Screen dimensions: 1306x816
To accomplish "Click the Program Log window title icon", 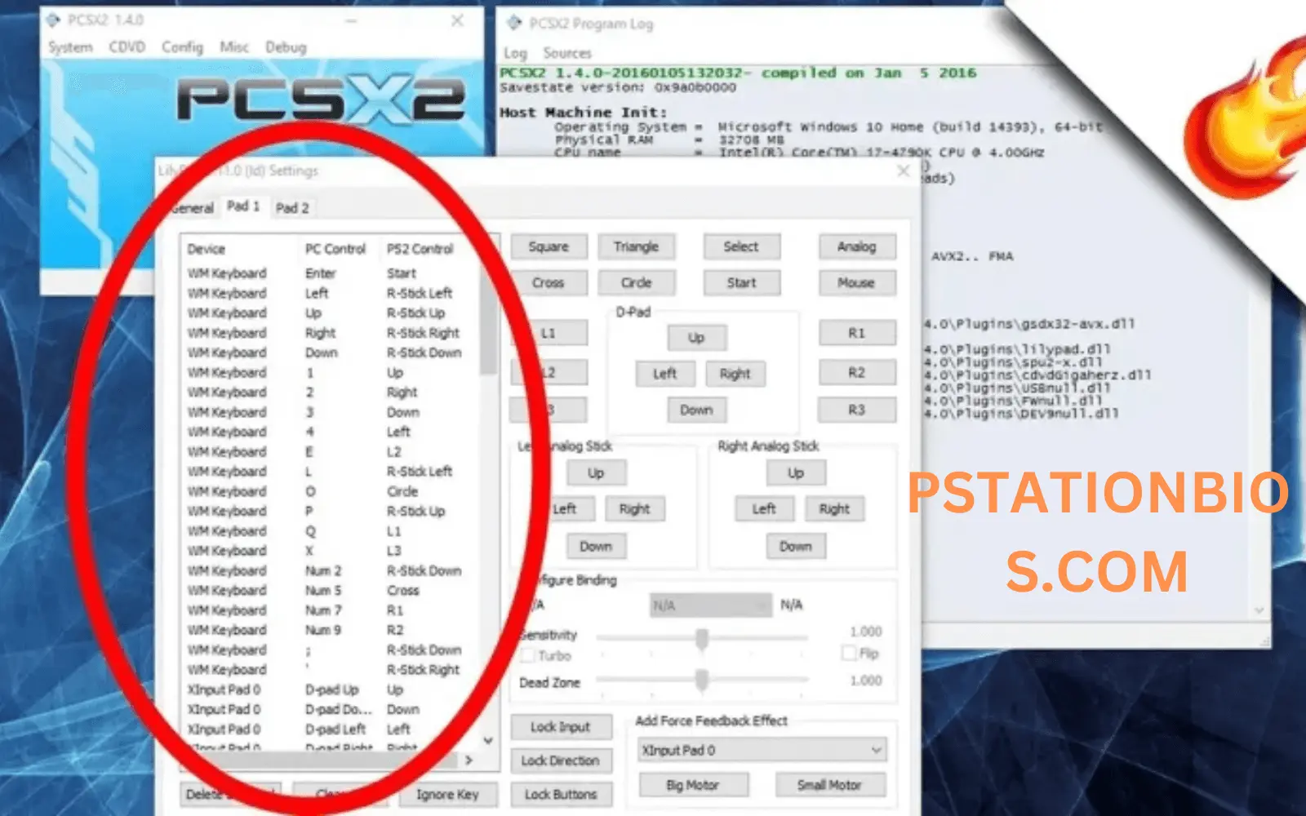I will pos(514,24).
